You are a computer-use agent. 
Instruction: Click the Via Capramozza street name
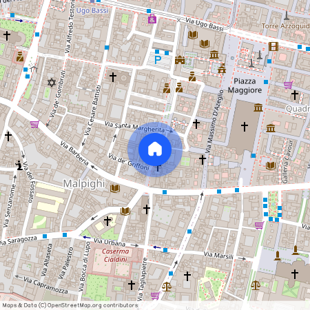(45, 285)
